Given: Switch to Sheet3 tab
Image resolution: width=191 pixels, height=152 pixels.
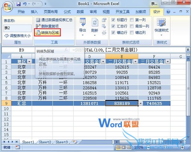Looking at the screenshot, I should coord(62,142).
